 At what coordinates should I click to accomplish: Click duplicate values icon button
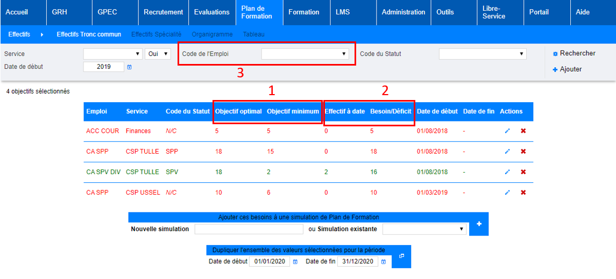pyautogui.click(x=401, y=256)
